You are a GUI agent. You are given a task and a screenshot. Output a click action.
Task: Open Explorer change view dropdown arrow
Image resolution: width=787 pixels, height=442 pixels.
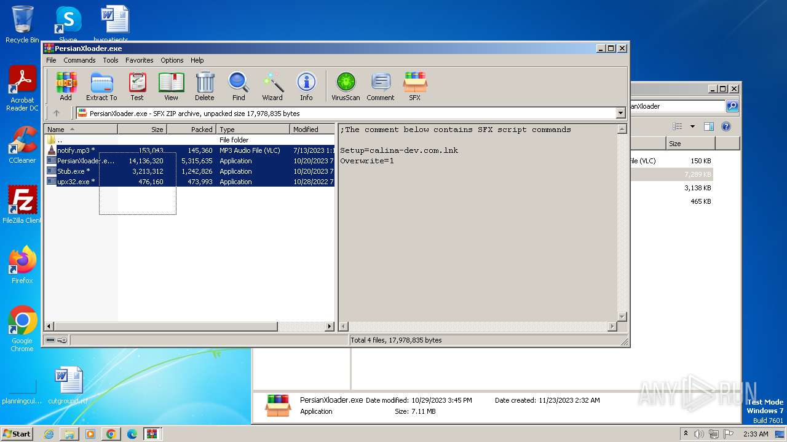tap(692, 126)
